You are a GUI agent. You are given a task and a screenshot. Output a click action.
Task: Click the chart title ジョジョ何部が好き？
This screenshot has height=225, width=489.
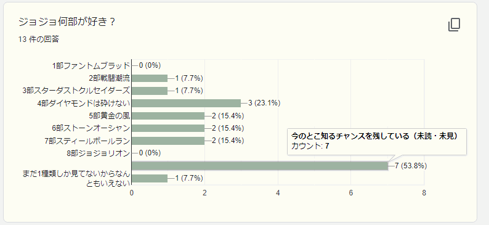[x=67, y=22]
